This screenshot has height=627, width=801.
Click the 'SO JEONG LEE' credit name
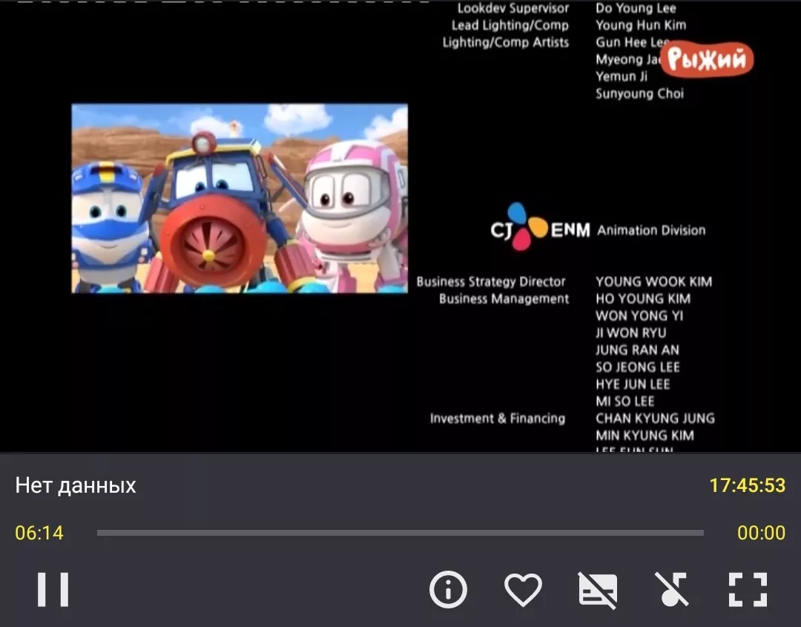(638, 367)
